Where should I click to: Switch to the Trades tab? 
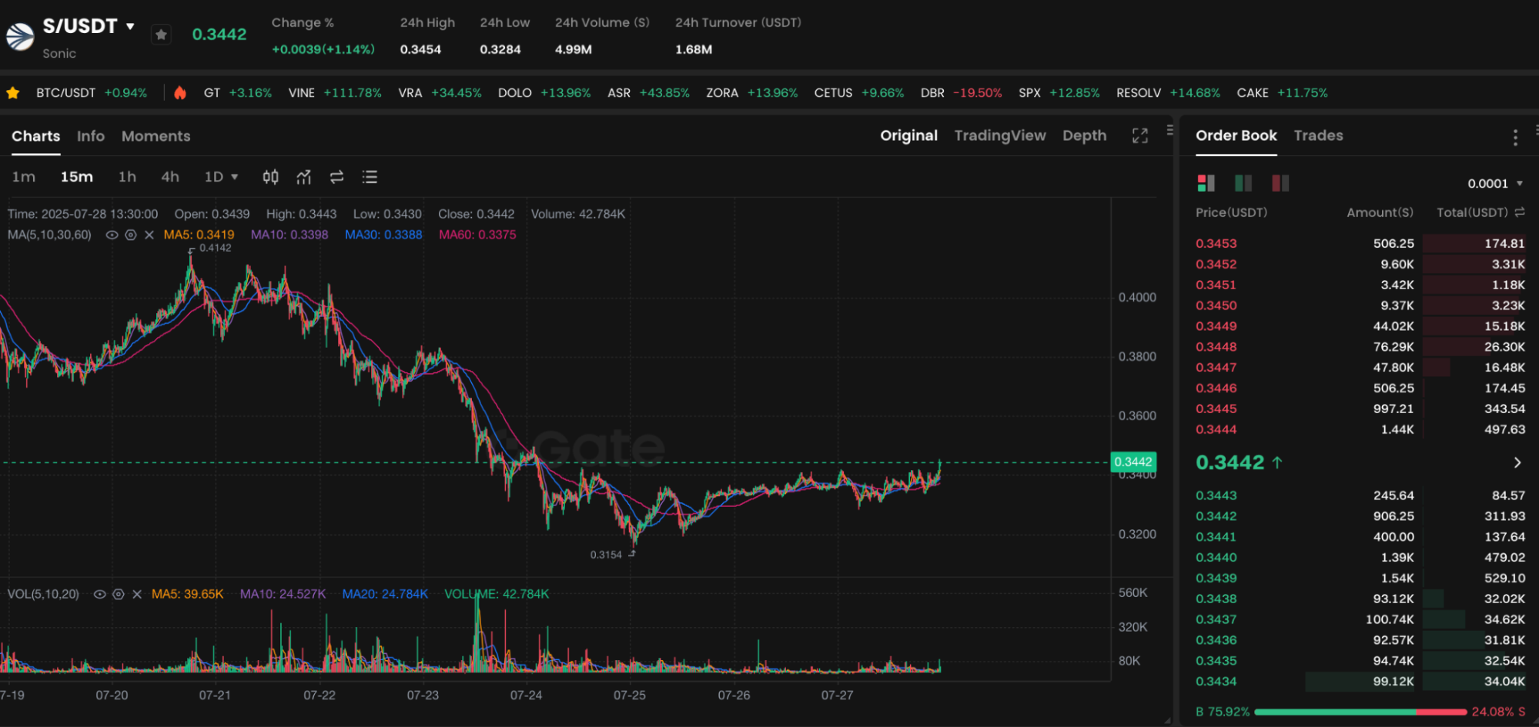pos(1318,136)
